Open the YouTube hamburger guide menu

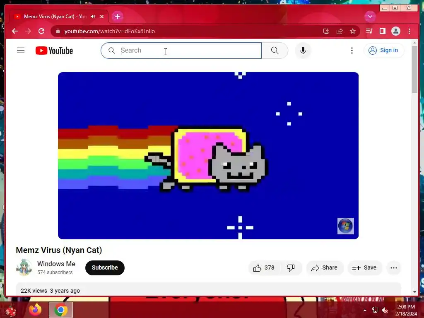21,51
